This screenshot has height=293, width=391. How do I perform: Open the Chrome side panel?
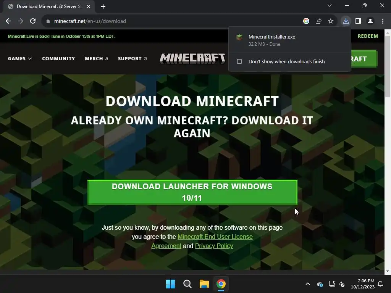point(358,21)
